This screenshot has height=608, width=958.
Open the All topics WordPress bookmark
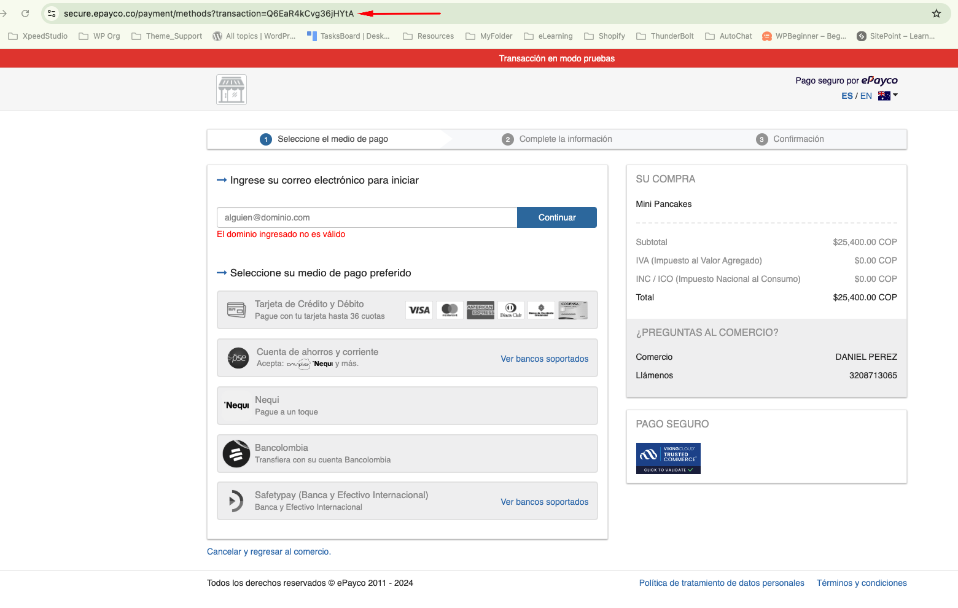254,36
